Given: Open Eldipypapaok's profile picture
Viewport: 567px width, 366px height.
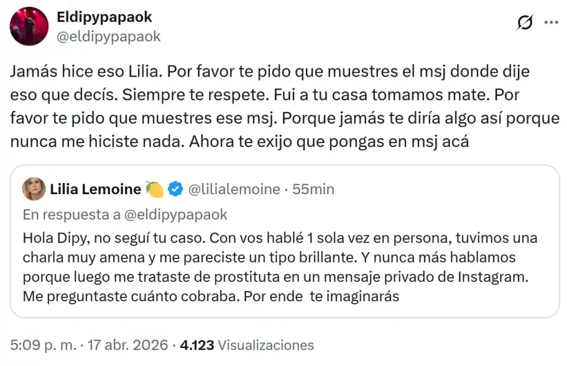Looking at the screenshot, I should pos(29,27).
